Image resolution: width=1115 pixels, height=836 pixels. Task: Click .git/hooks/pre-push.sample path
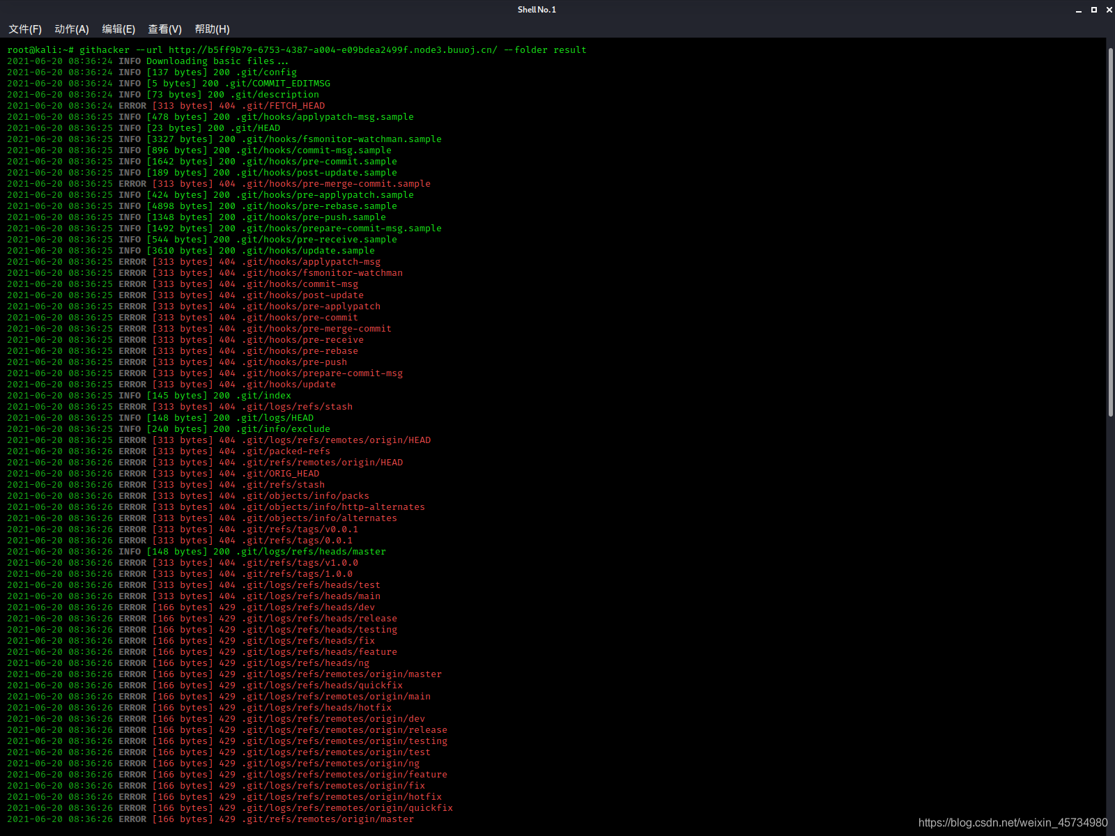click(314, 217)
